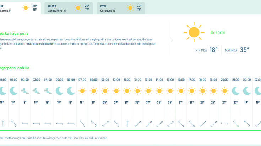This screenshot has width=261, height=146.
Task: Click the 'Oskarbi' sky condition label
Action: point(218,33)
